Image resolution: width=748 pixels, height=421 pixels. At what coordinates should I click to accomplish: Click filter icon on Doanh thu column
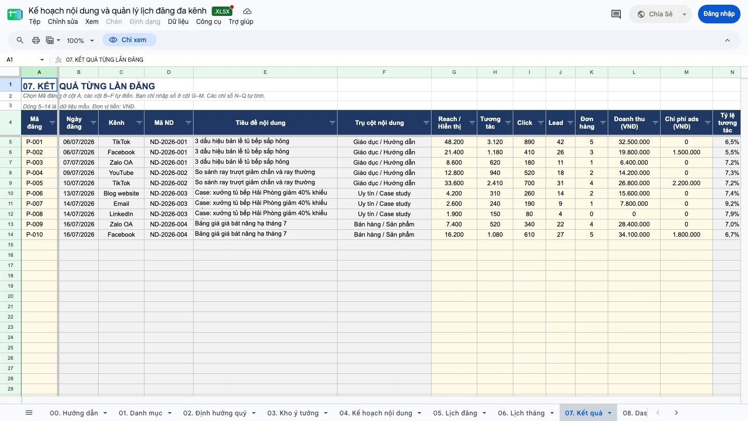pyautogui.click(x=655, y=123)
